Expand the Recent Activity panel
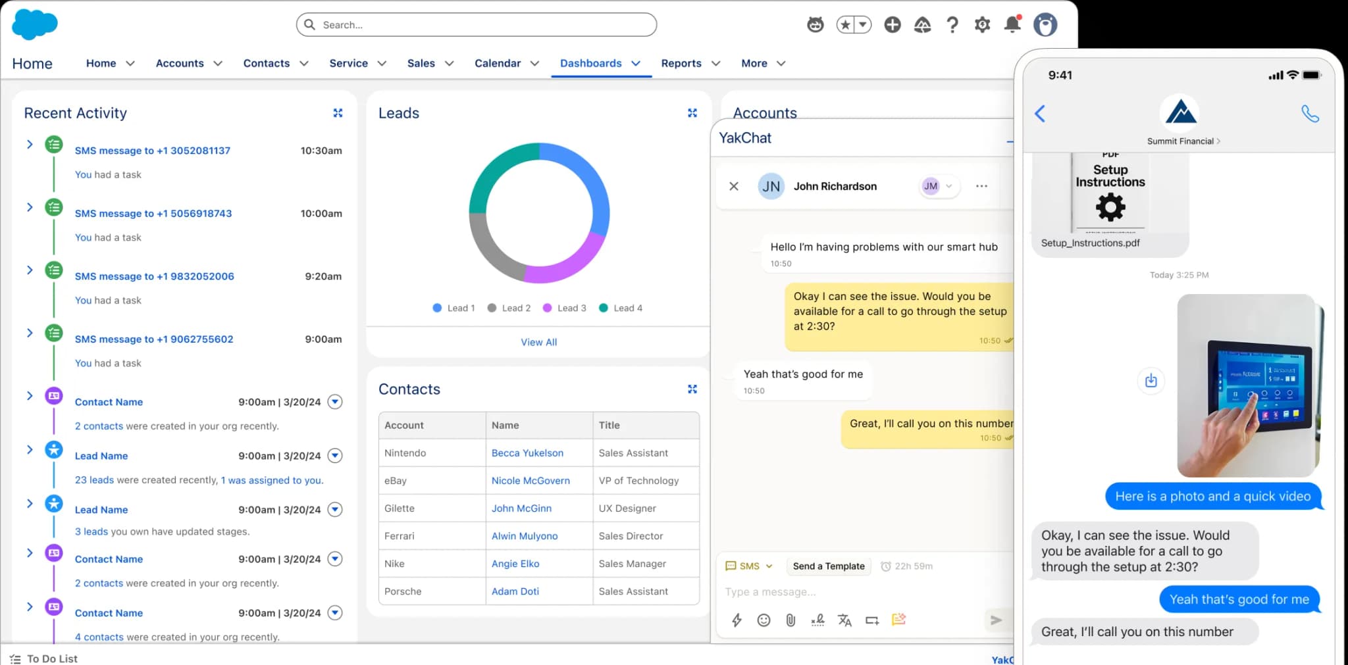This screenshot has width=1348, height=665. (x=338, y=113)
